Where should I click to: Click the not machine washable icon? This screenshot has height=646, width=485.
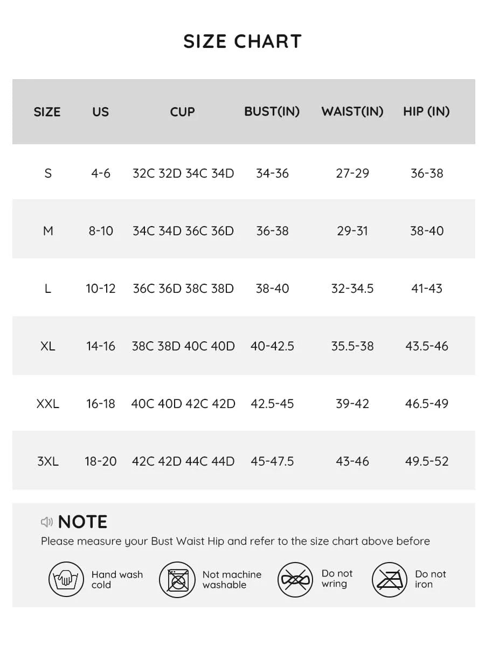point(177,580)
